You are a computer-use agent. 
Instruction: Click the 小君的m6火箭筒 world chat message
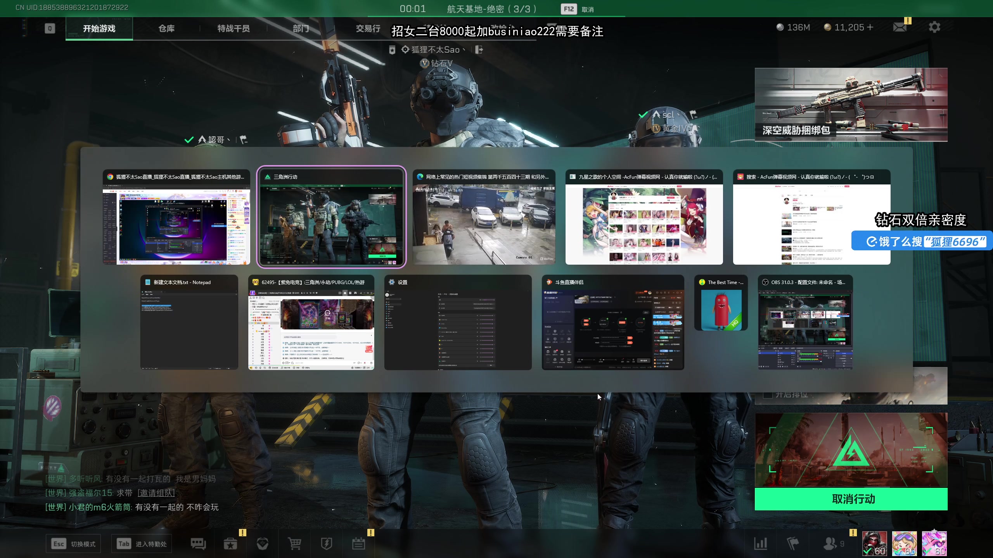coord(132,507)
